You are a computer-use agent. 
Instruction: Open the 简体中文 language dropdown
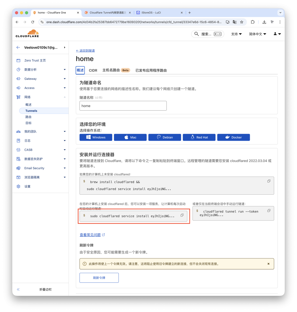coord(258,34)
